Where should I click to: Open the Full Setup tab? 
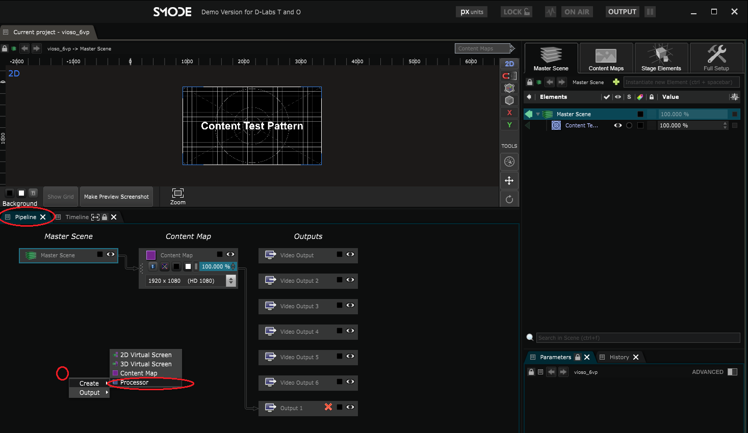click(x=716, y=58)
